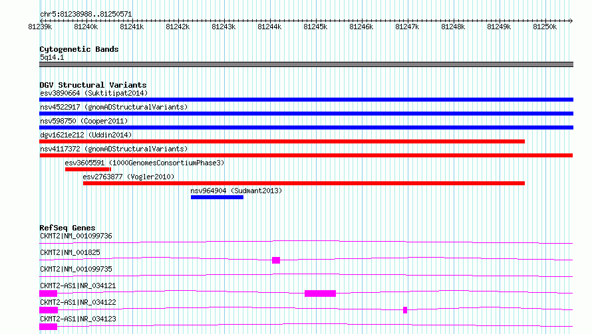Click the 81245k ruler tick label
Image resolution: width=592 pixels, height=334 pixels.
click(x=315, y=27)
